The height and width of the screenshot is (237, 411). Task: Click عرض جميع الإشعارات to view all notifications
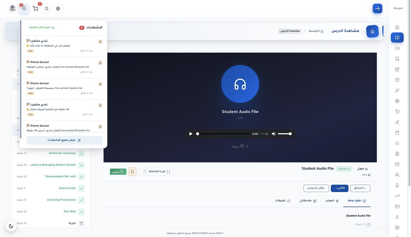point(65,140)
